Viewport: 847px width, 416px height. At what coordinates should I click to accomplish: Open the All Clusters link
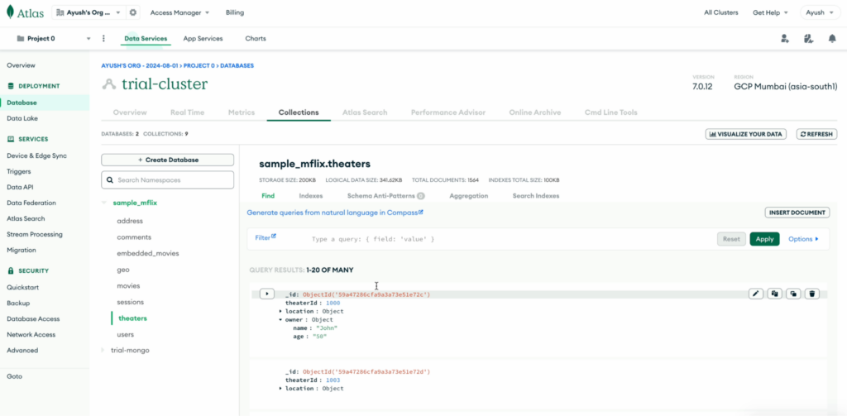coord(721,12)
